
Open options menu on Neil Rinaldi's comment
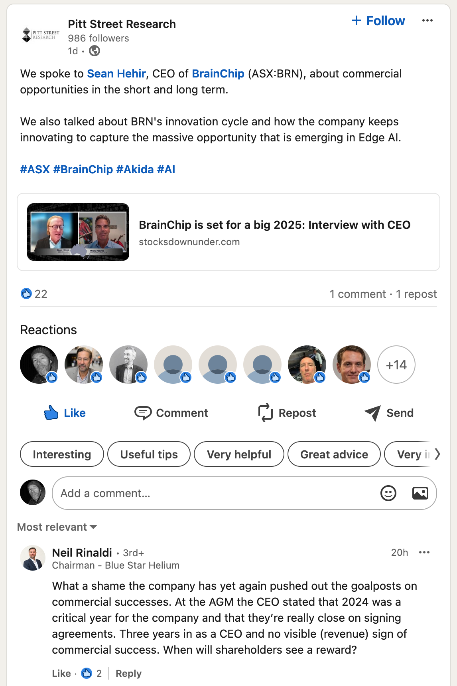tap(424, 553)
